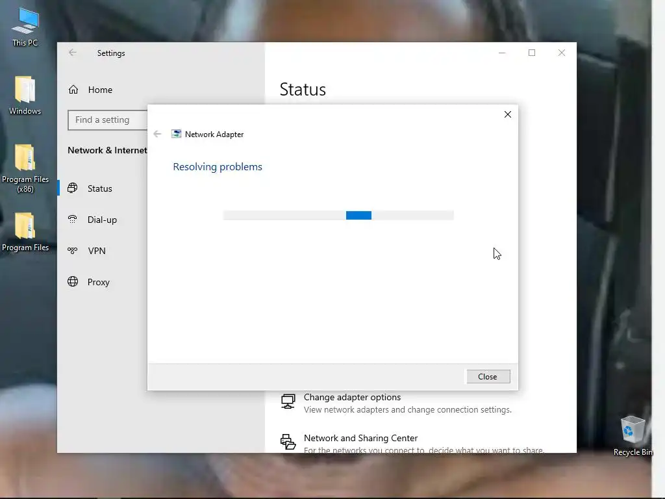The height and width of the screenshot is (499, 665).
Task: Click the Find a setting search box
Action: 108,120
